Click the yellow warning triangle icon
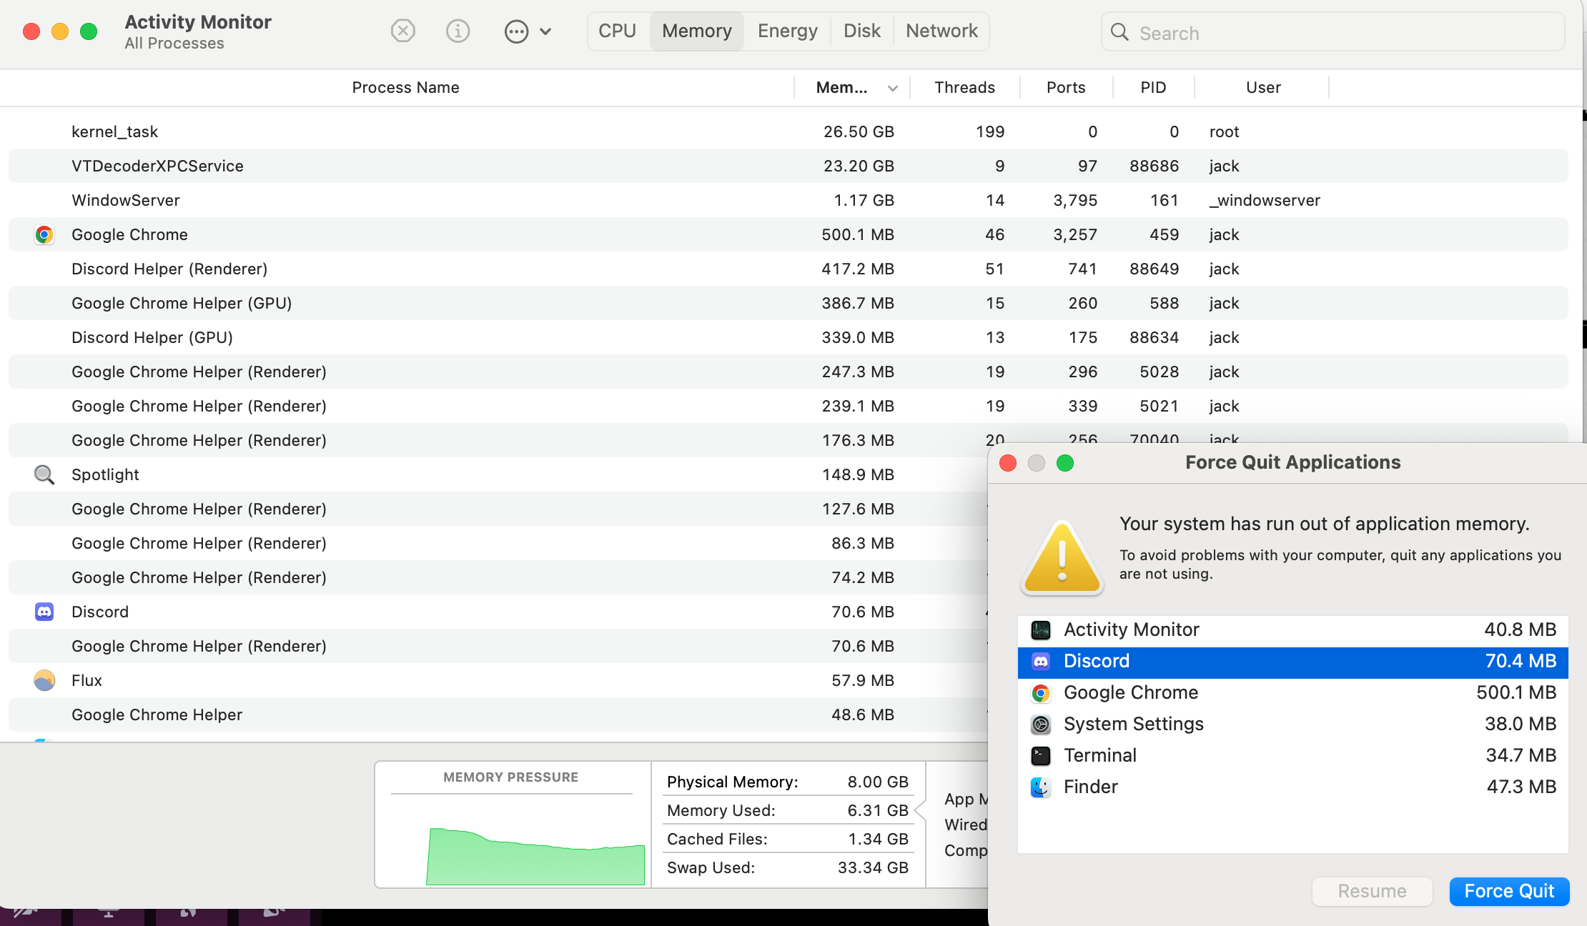The height and width of the screenshot is (926, 1587). 1062,559
